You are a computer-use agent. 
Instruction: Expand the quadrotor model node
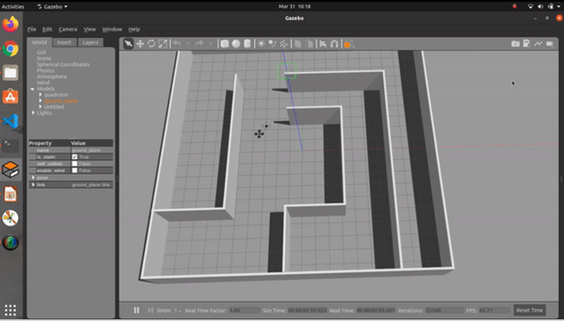(40, 95)
